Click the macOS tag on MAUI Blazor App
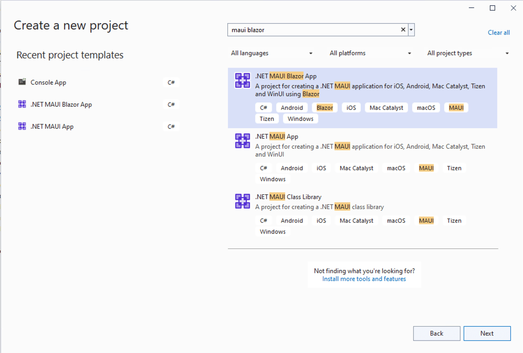Screen dimensions: 523x353 point(426,108)
